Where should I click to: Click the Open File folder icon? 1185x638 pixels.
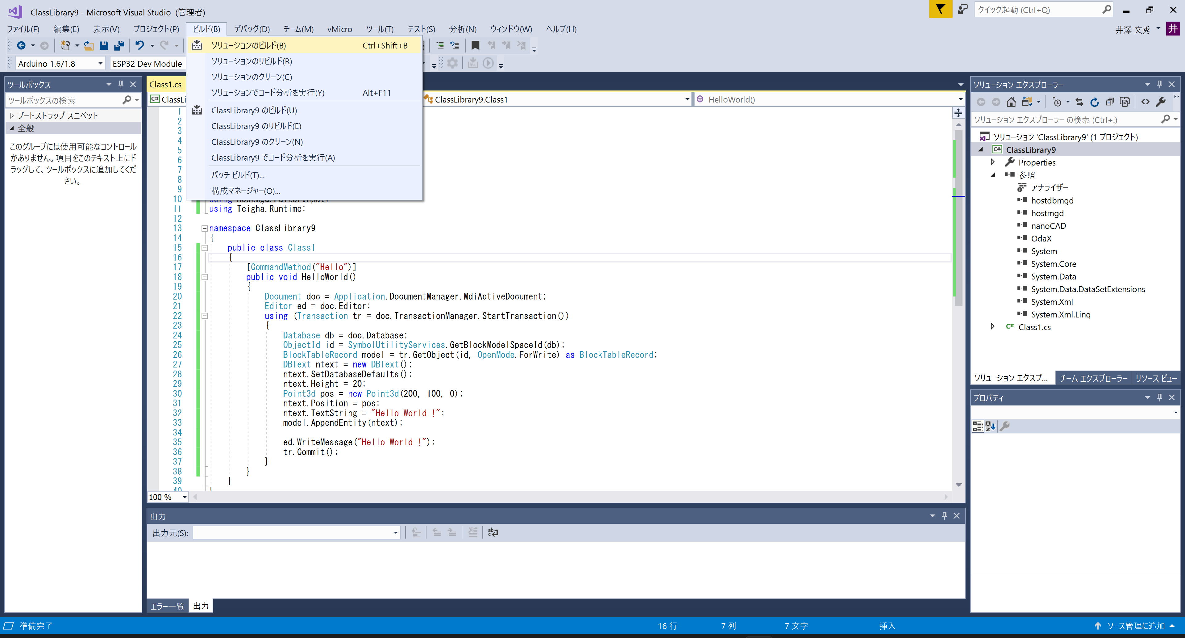[89, 46]
